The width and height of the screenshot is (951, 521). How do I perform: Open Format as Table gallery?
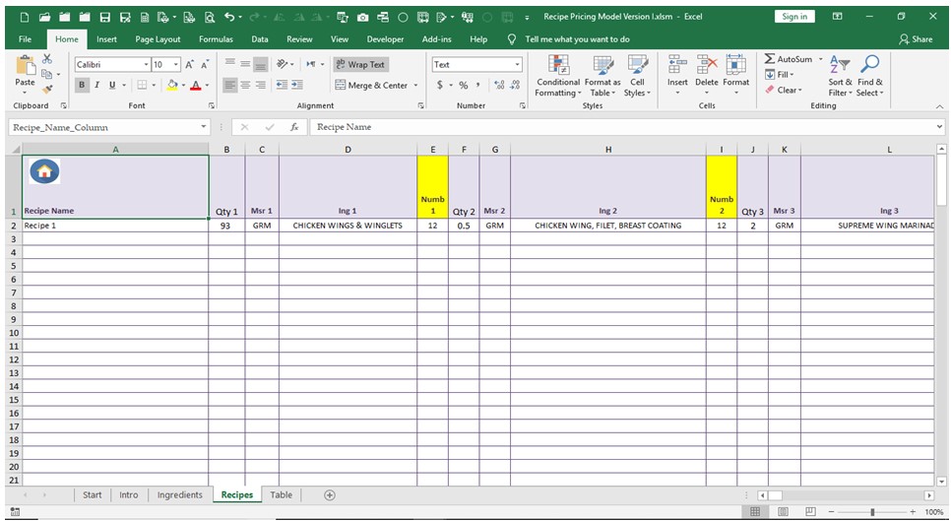pyautogui.click(x=602, y=76)
